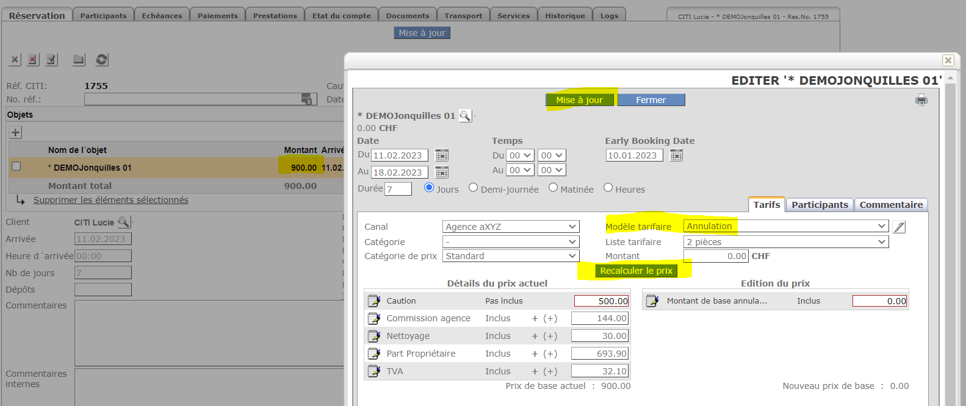The width and height of the screenshot is (966, 406).
Task: Open the Du hour dropdown in Temps
Action: 521,155
